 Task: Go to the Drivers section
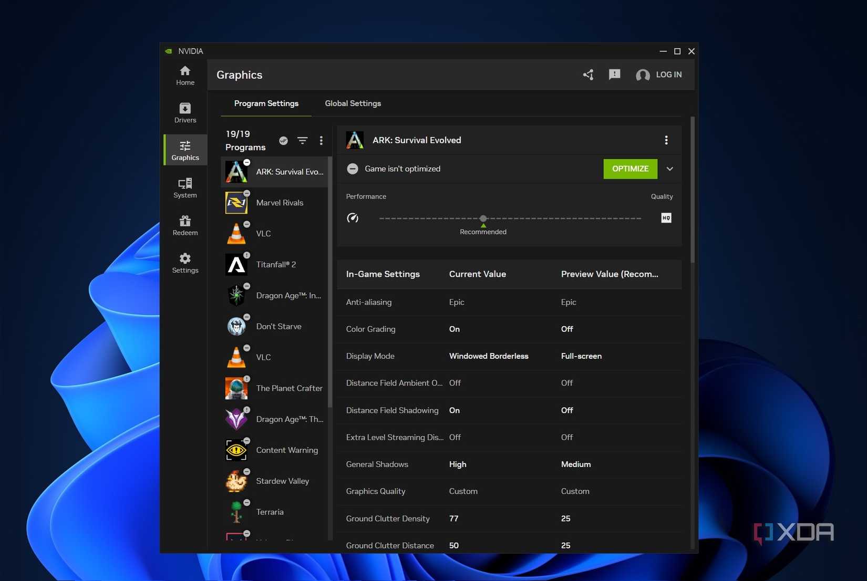pos(185,113)
